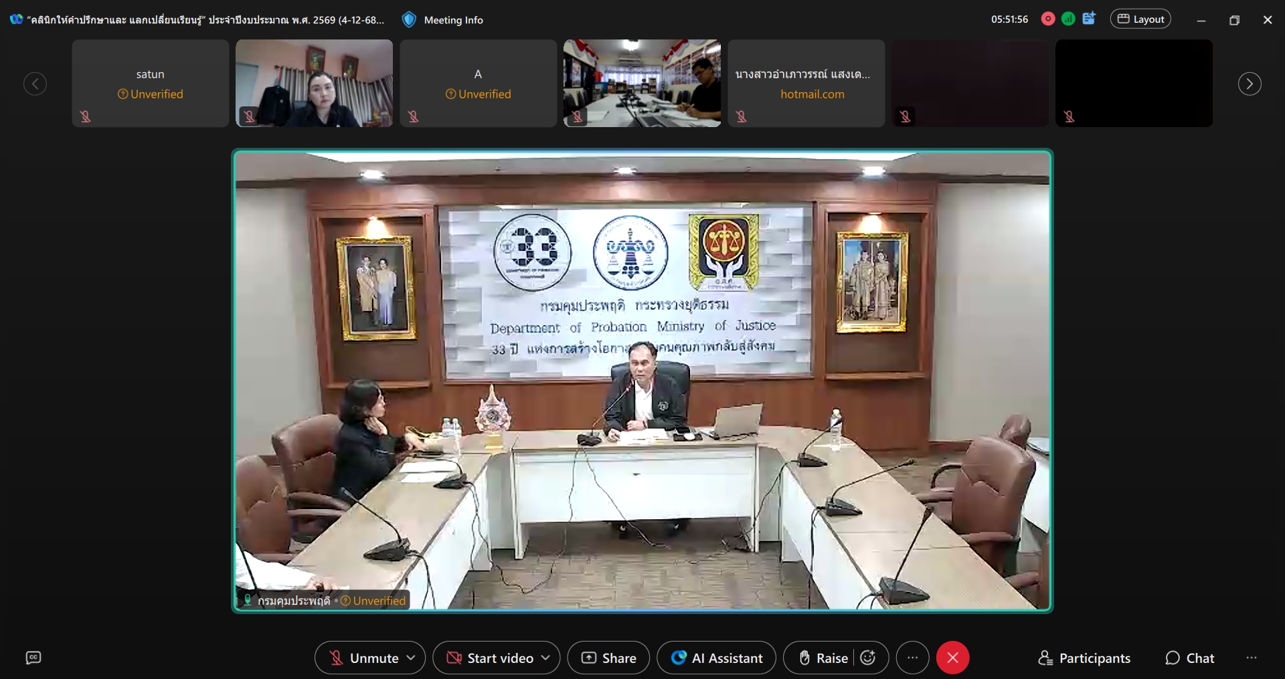Click the far-right panel options ellipsis
This screenshot has width=1285, height=679.
tap(1252, 658)
